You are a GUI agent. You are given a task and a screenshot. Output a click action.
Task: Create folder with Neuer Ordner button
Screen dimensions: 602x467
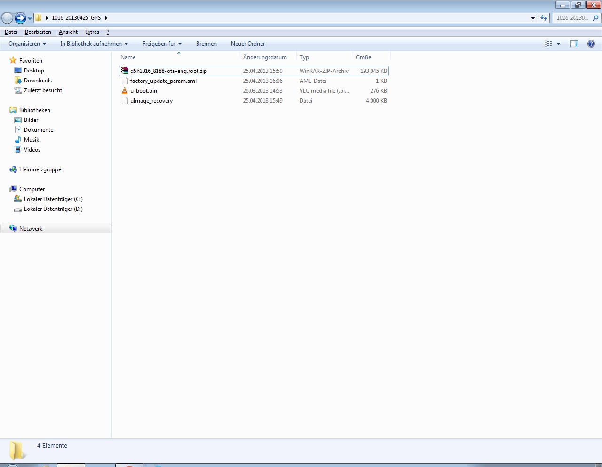(x=248, y=44)
